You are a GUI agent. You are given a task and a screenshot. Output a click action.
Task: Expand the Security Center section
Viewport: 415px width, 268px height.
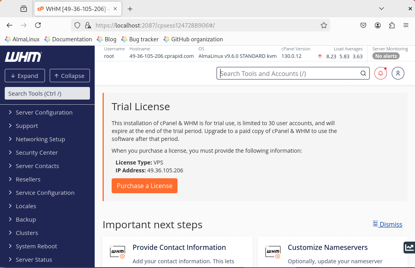(37, 152)
